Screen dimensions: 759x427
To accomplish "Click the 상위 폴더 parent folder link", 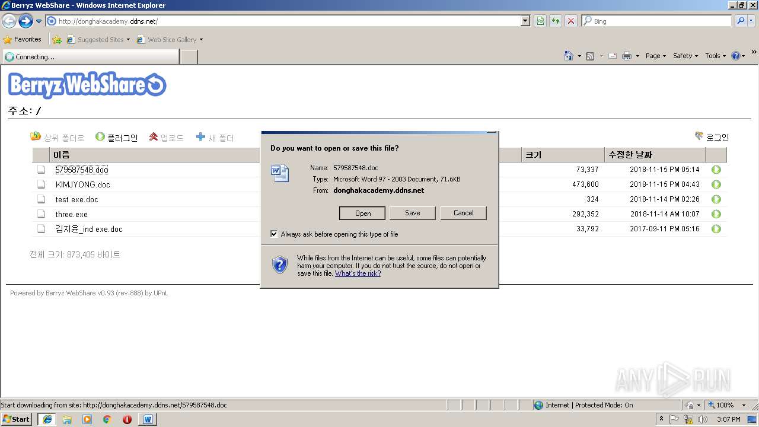I will coord(58,138).
